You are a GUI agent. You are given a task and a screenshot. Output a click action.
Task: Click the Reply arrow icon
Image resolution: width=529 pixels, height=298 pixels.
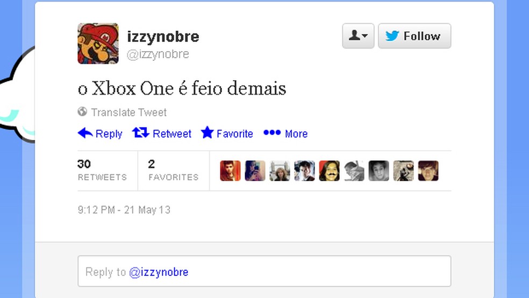(85, 133)
